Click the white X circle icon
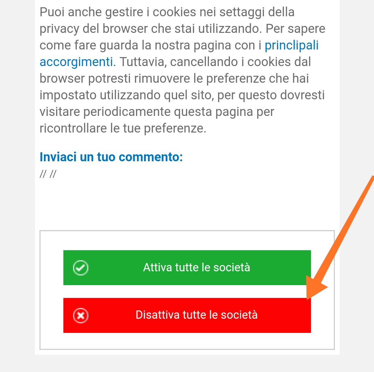This screenshot has width=374, height=372. (x=81, y=316)
